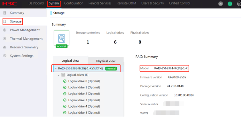Select Logical drive 5 (Optimal)
The image size is (243, 119).
84,113
